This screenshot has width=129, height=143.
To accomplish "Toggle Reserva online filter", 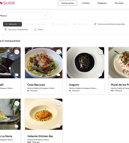I will (x=60, y=24).
